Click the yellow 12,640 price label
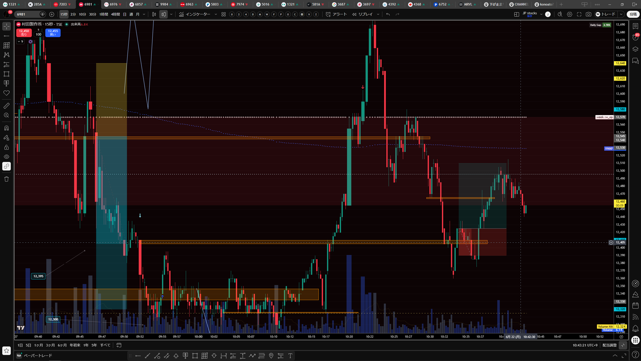Screen dimensions: 641x361 pyautogui.click(x=620, y=63)
